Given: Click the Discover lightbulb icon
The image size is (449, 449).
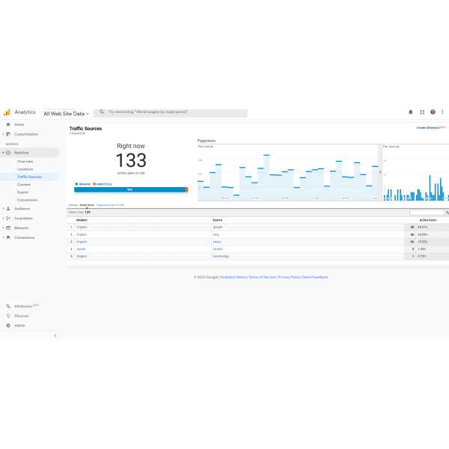Looking at the screenshot, I should pos(8,316).
